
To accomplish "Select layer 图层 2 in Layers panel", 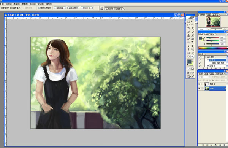I will tap(215, 84).
